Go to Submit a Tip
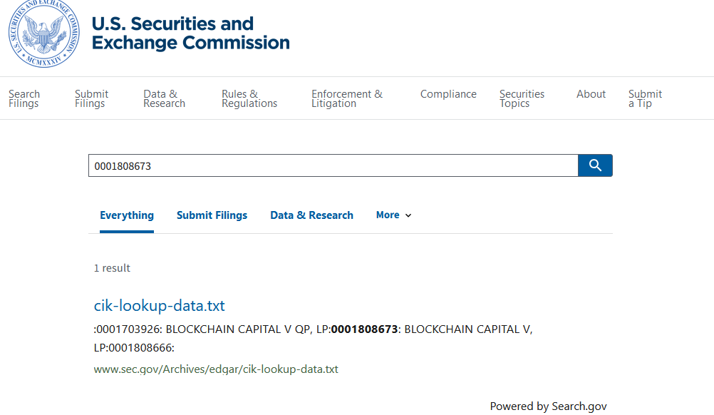Viewport: 714px width, 415px height. click(646, 98)
